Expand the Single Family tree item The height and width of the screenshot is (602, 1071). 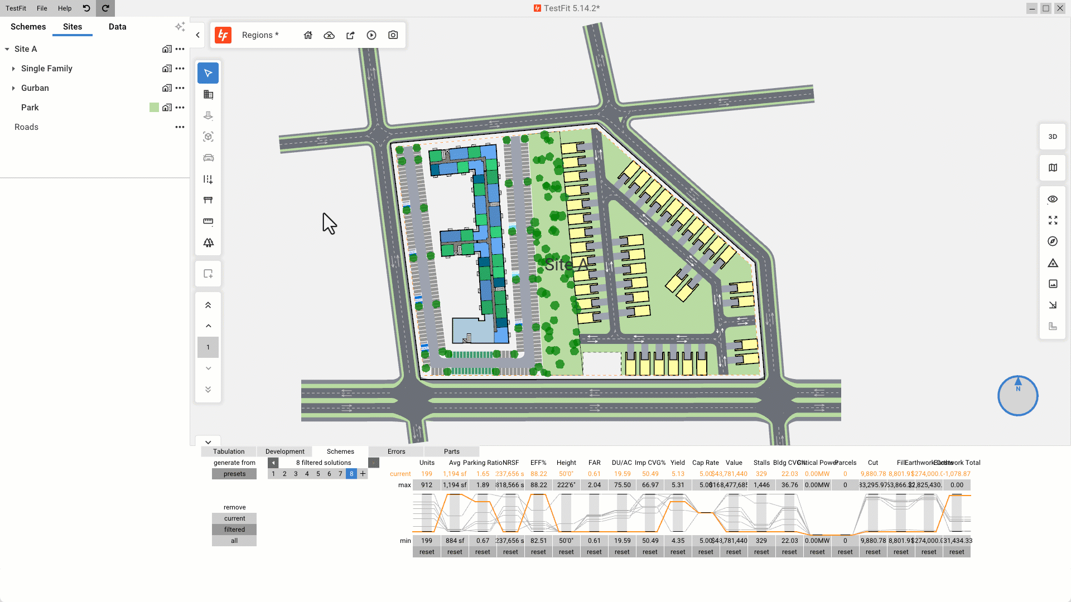pos(13,69)
